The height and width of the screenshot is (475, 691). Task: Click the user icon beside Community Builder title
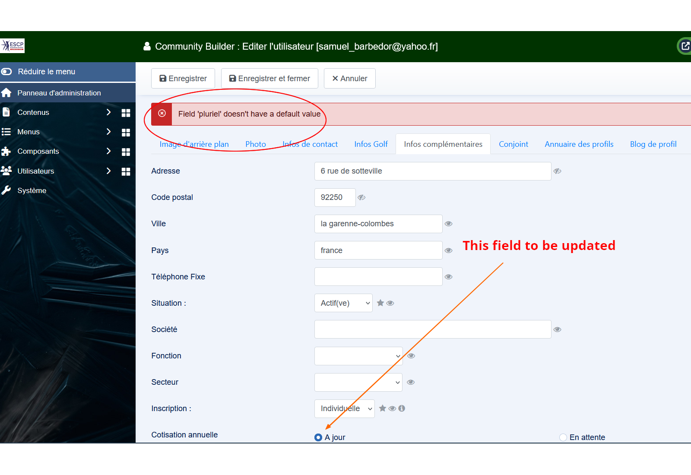[147, 46]
